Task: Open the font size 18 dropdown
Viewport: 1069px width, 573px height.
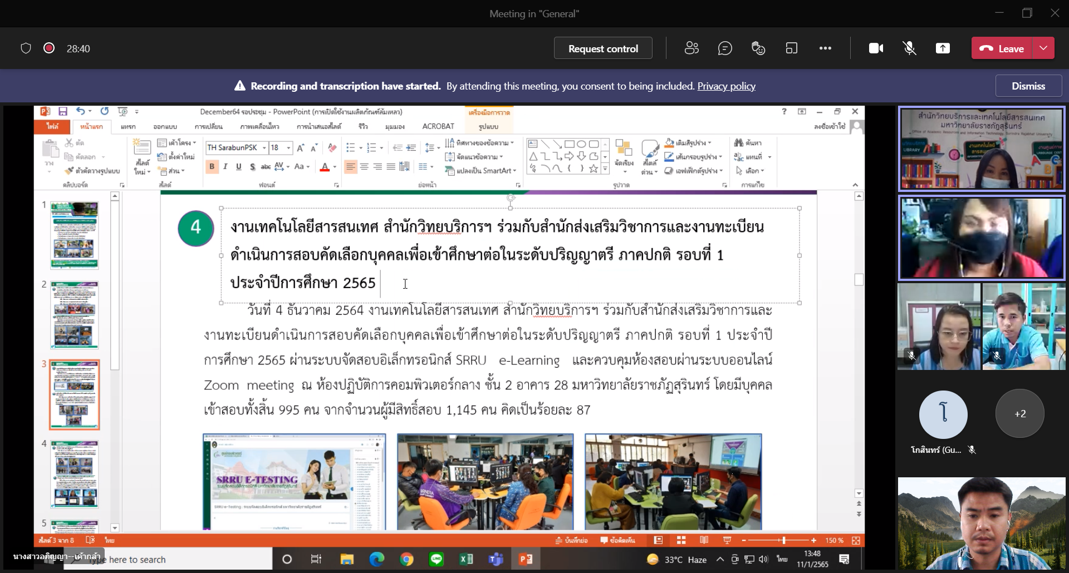Action: pos(288,148)
